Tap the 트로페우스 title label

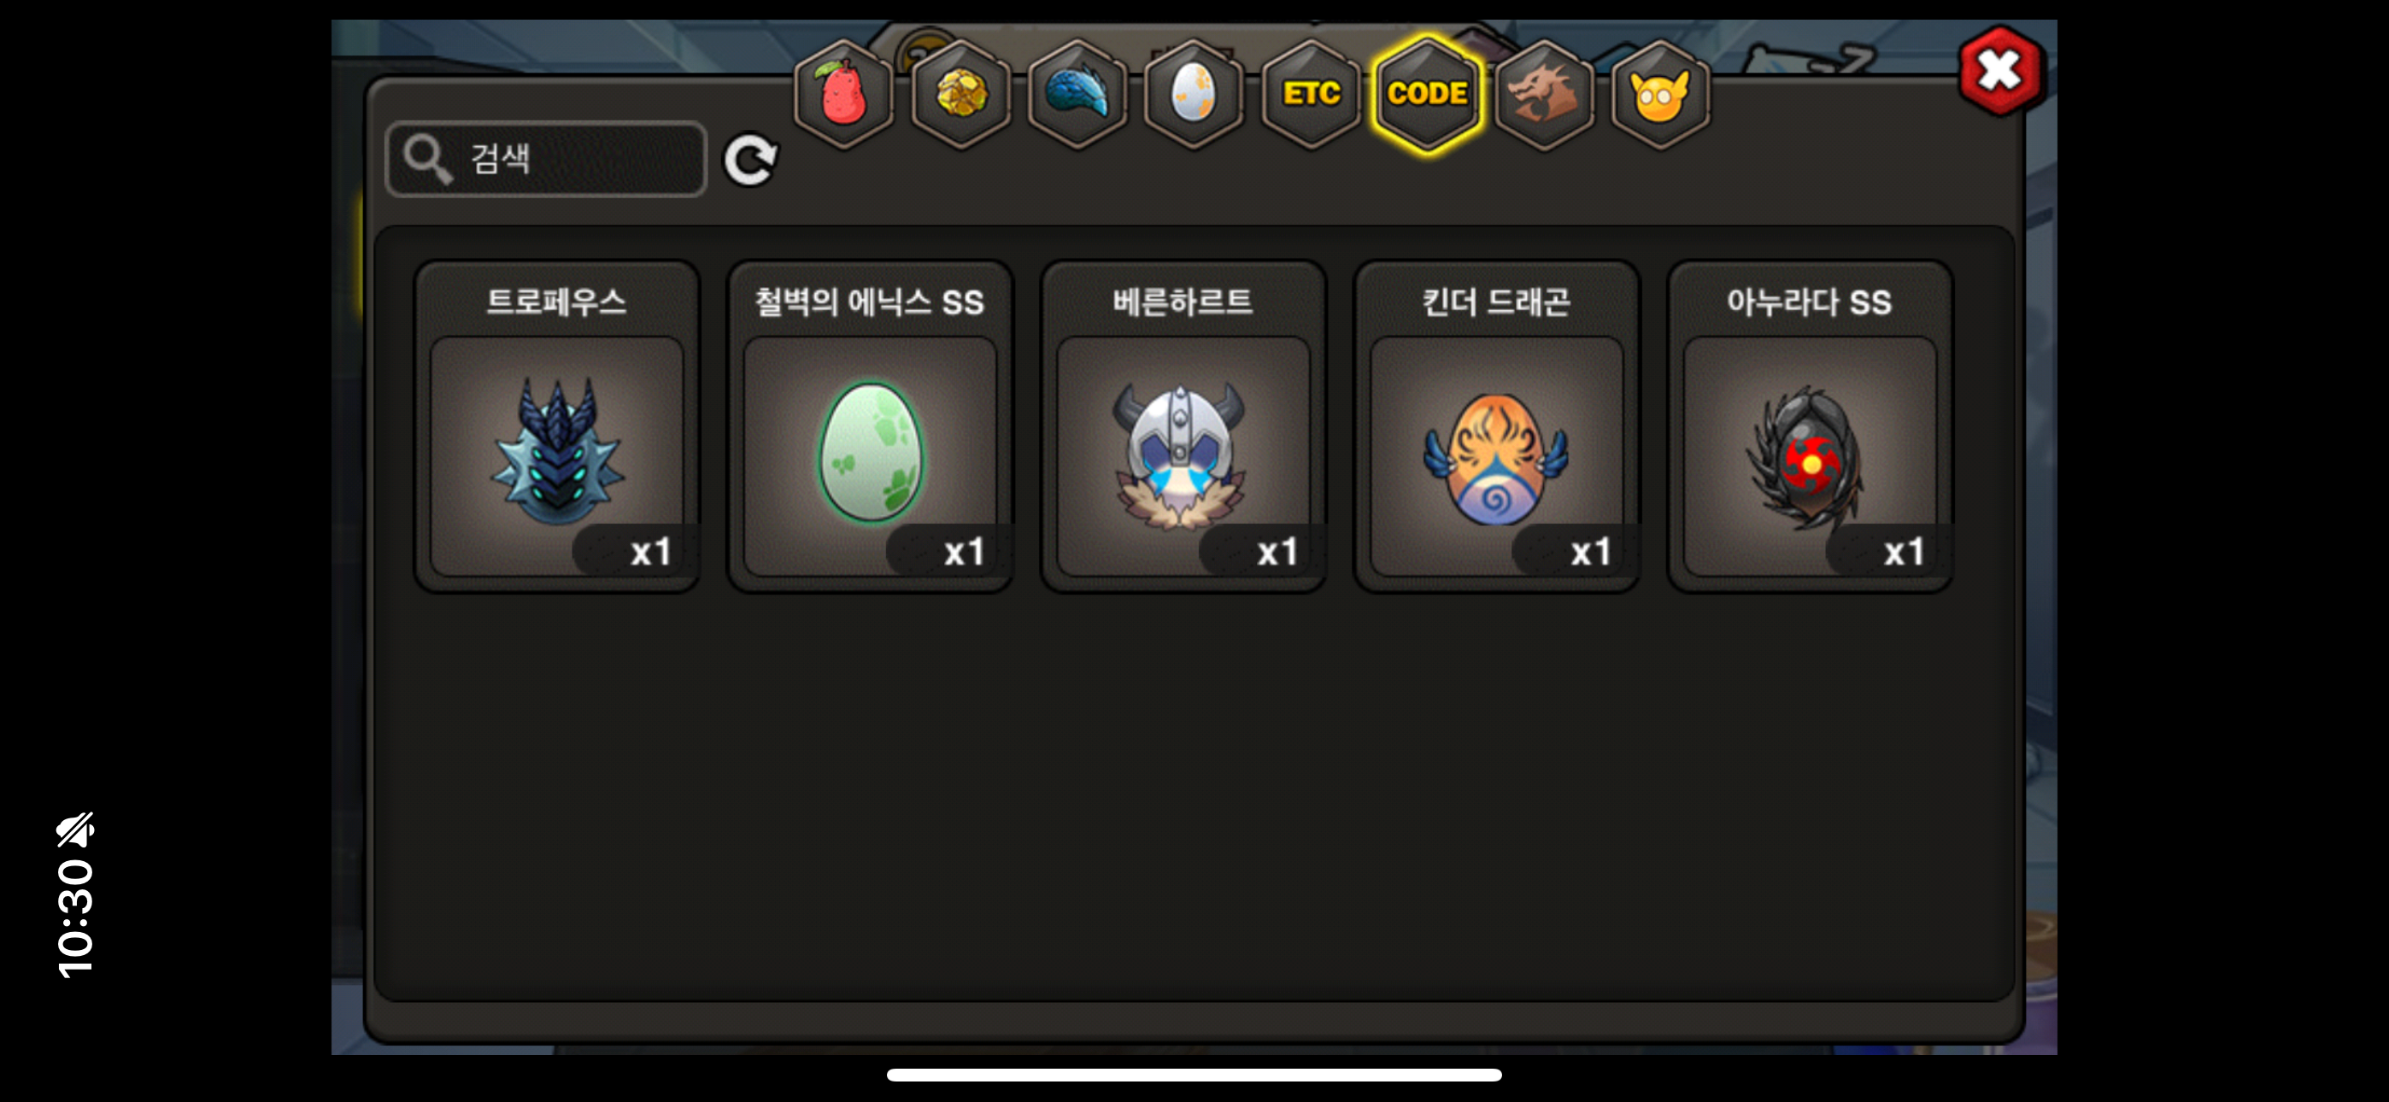tap(556, 302)
